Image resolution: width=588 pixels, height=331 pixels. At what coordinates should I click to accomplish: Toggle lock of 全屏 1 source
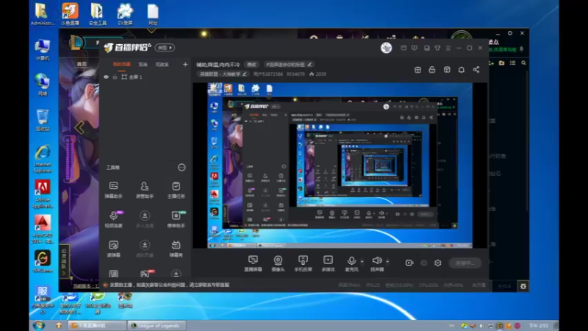(x=115, y=77)
